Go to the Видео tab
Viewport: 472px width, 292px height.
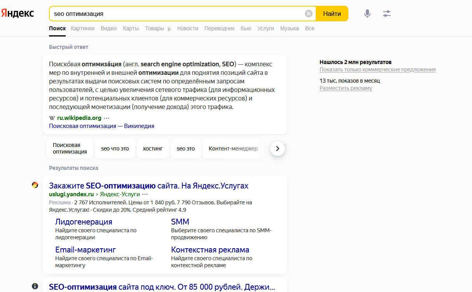pyautogui.click(x=108, y=28)
